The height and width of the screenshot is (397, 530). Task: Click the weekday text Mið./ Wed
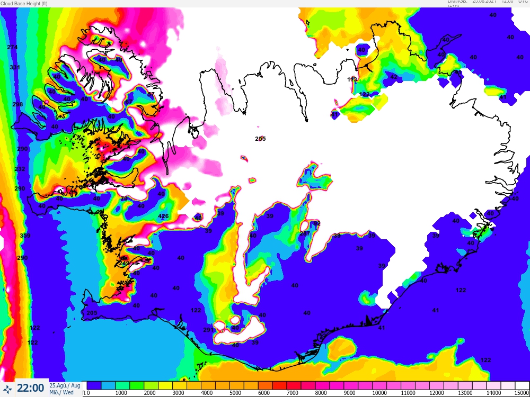(61, 392)
